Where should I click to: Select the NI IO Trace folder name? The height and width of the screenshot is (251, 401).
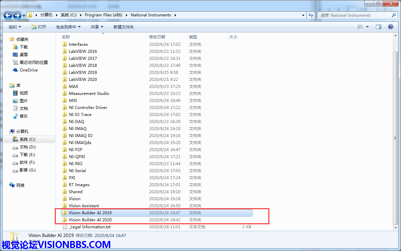[80, 114]
